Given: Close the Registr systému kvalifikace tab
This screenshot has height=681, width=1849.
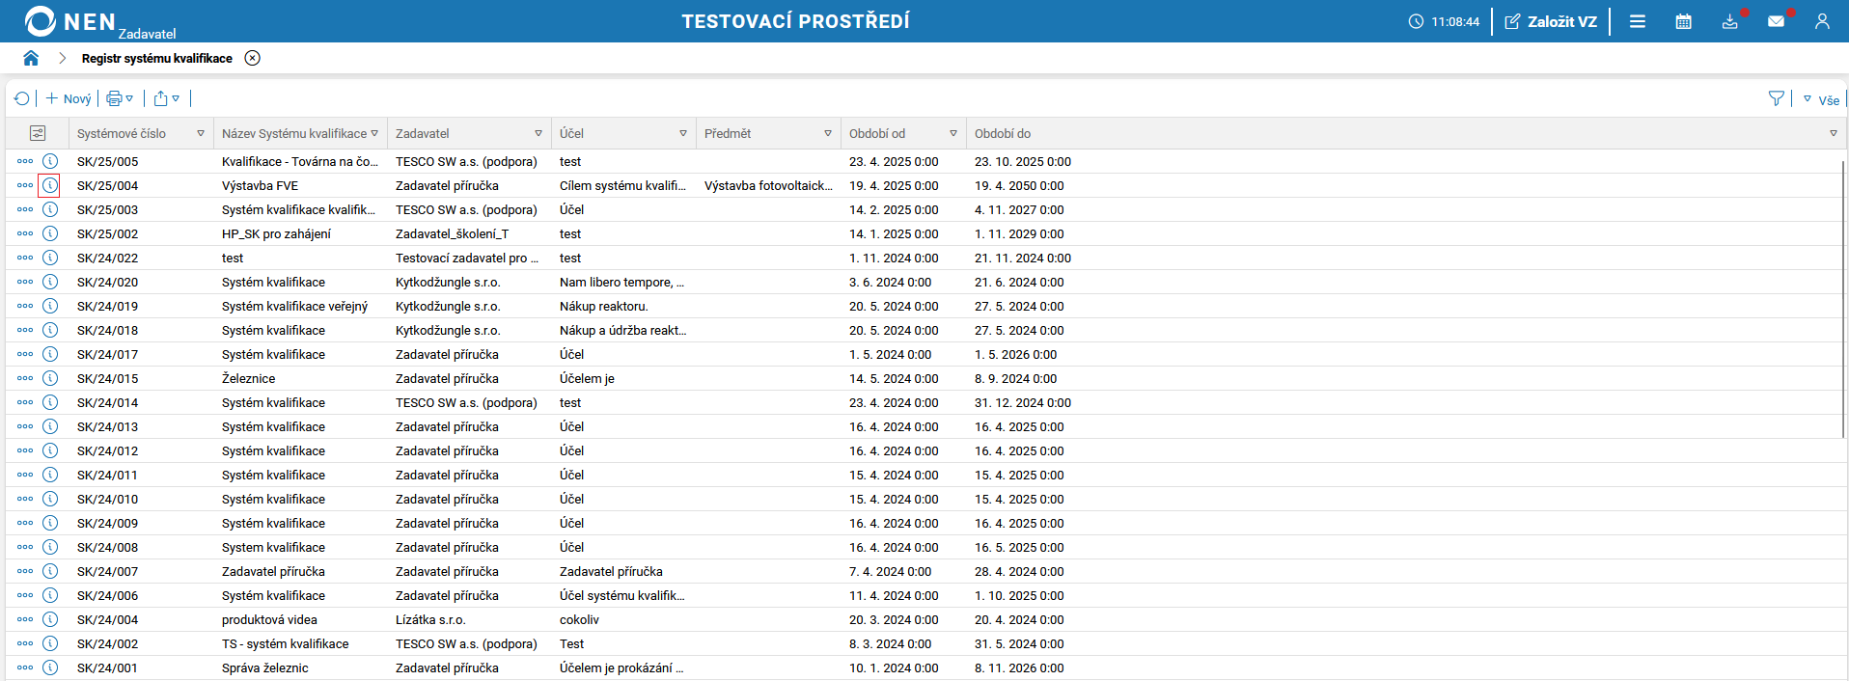Looking at the screenshot, I should [x=252, y=58].
